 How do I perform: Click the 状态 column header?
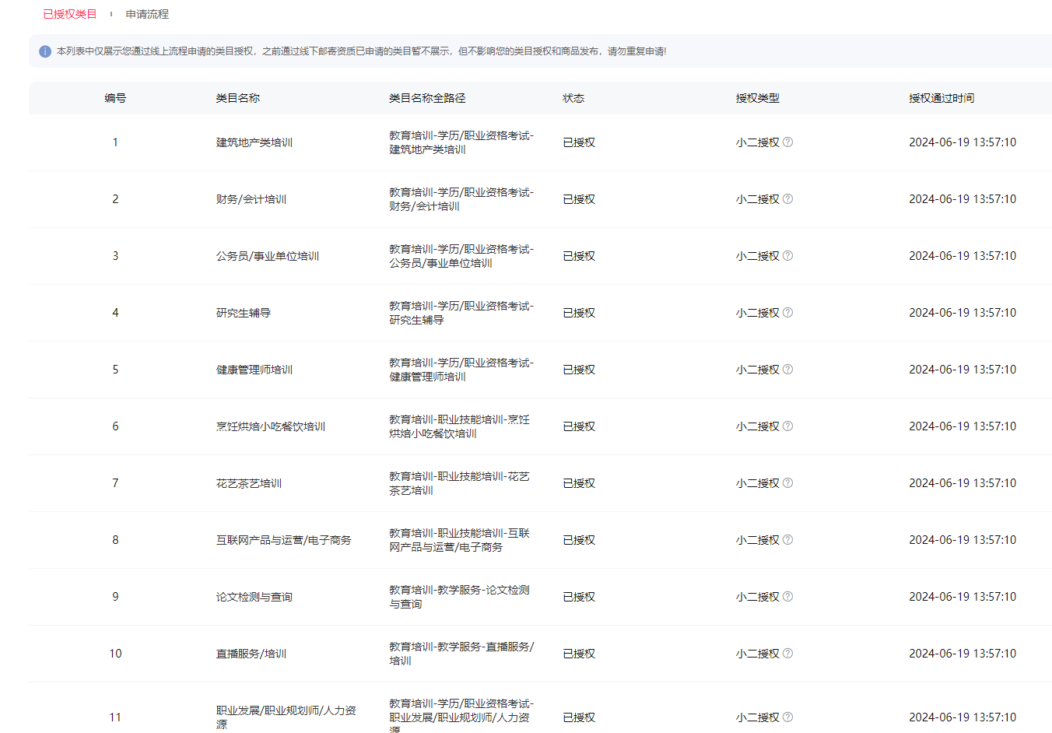pos(573,98)
